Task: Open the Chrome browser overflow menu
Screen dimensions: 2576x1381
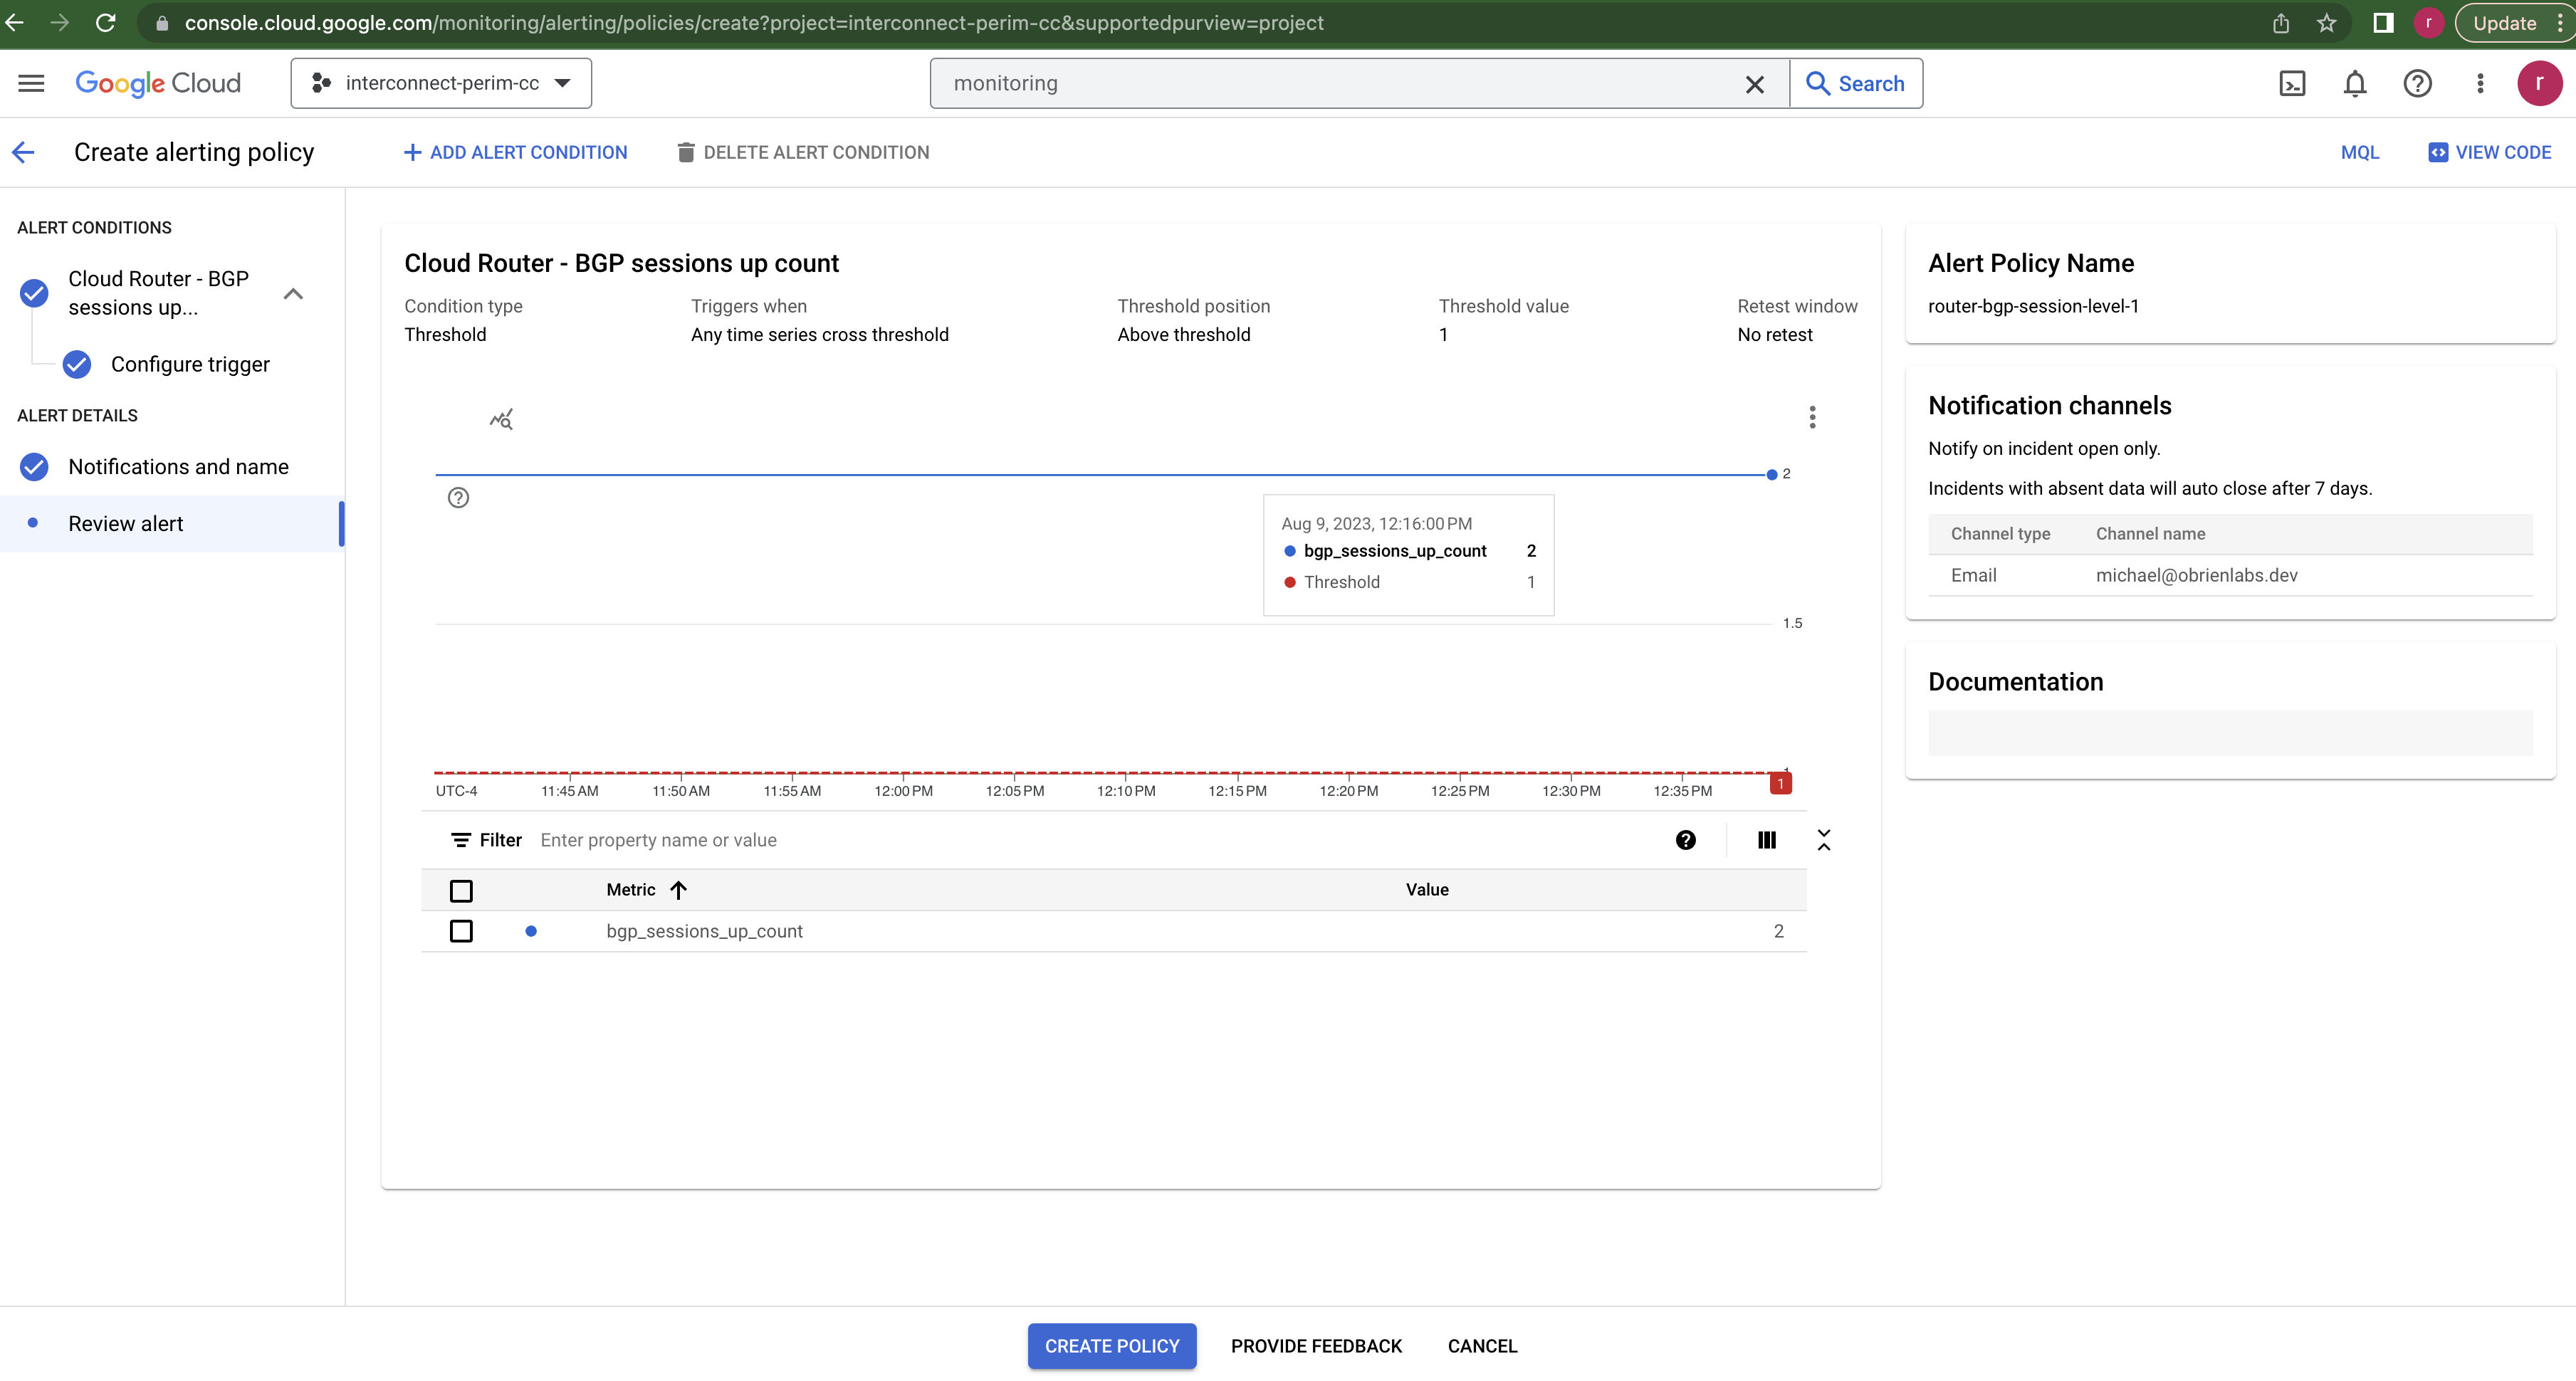Action: point(2557,22)
